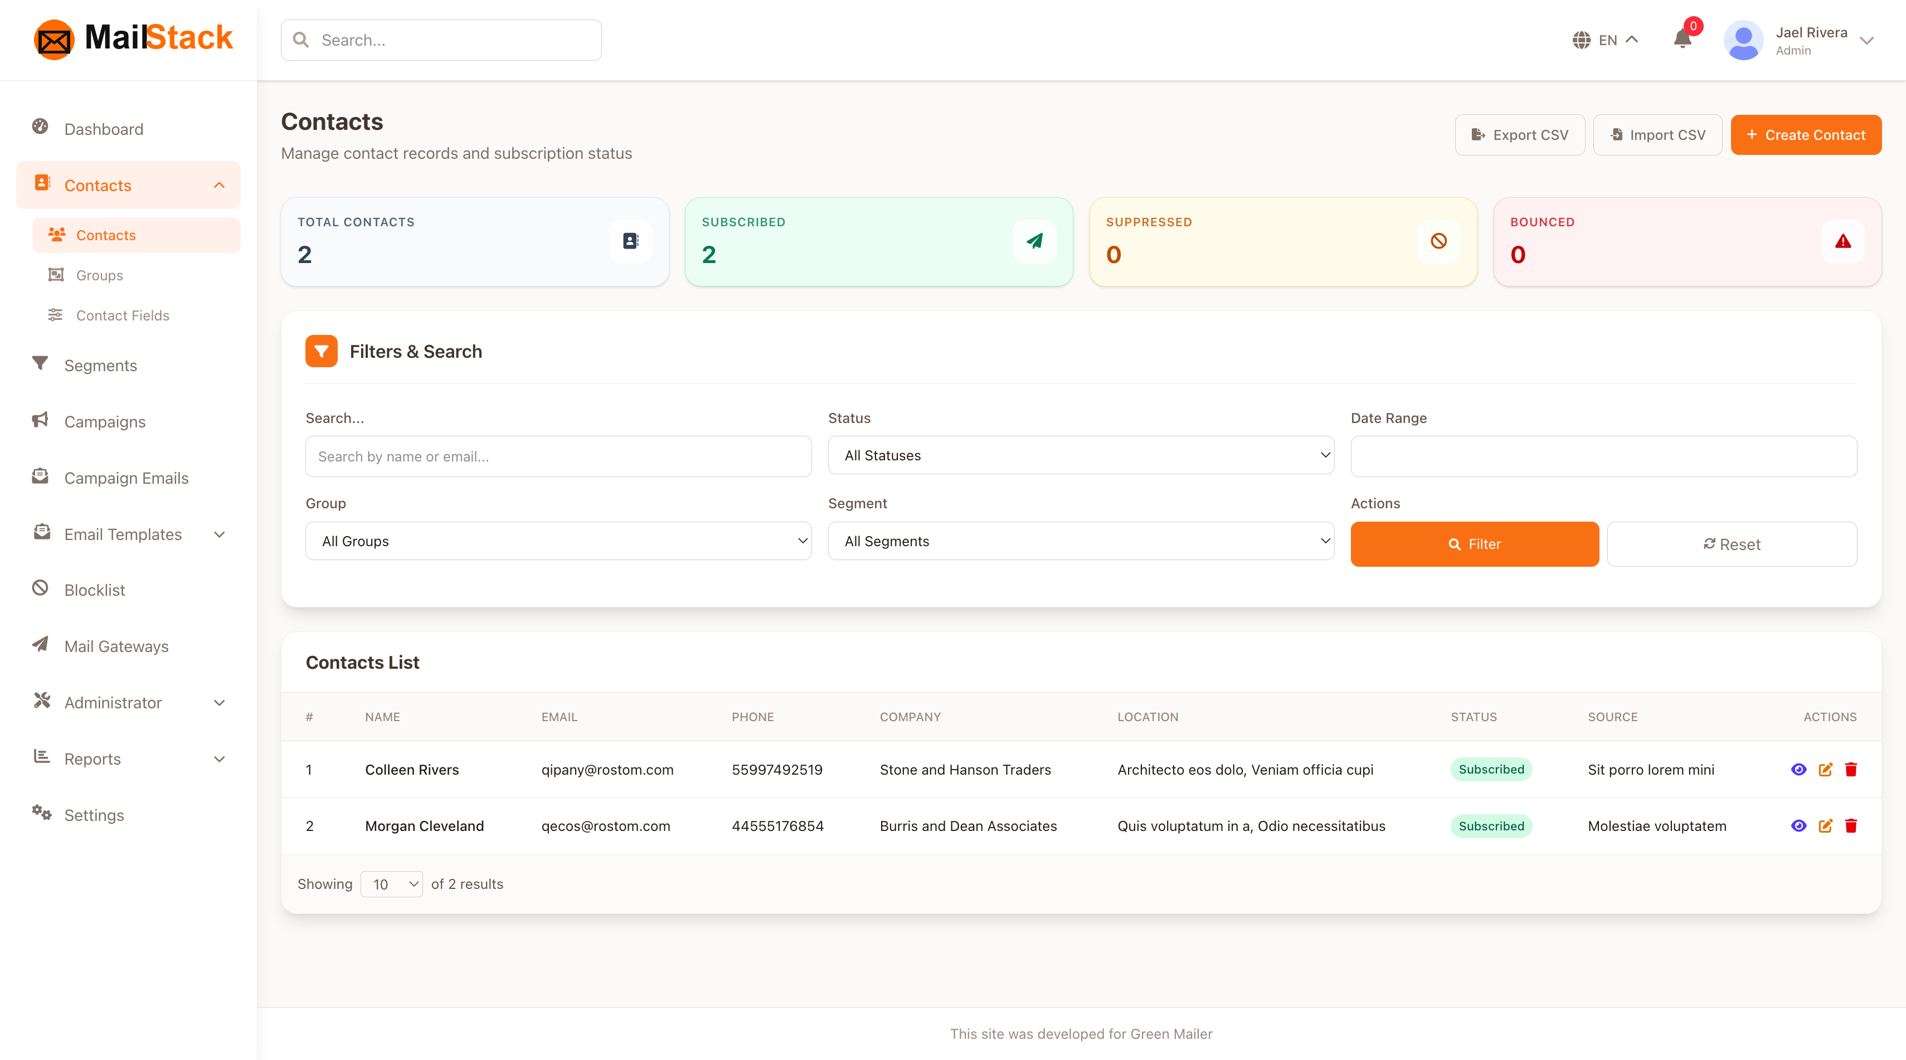Screen dimensions: 1906x1060
Task: Reset the contact filters
Action: click(x=1732, y=544)
